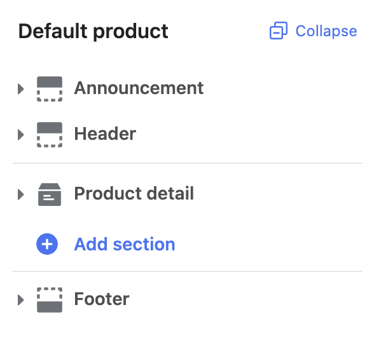Click the blank area below Footer
This screenshot has width=374, height=347.
pyautogui.click(x=188, y=331)
